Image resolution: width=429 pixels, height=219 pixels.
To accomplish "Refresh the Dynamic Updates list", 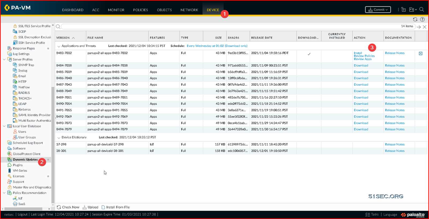I will pyautogui.click(x=415, y=19).
